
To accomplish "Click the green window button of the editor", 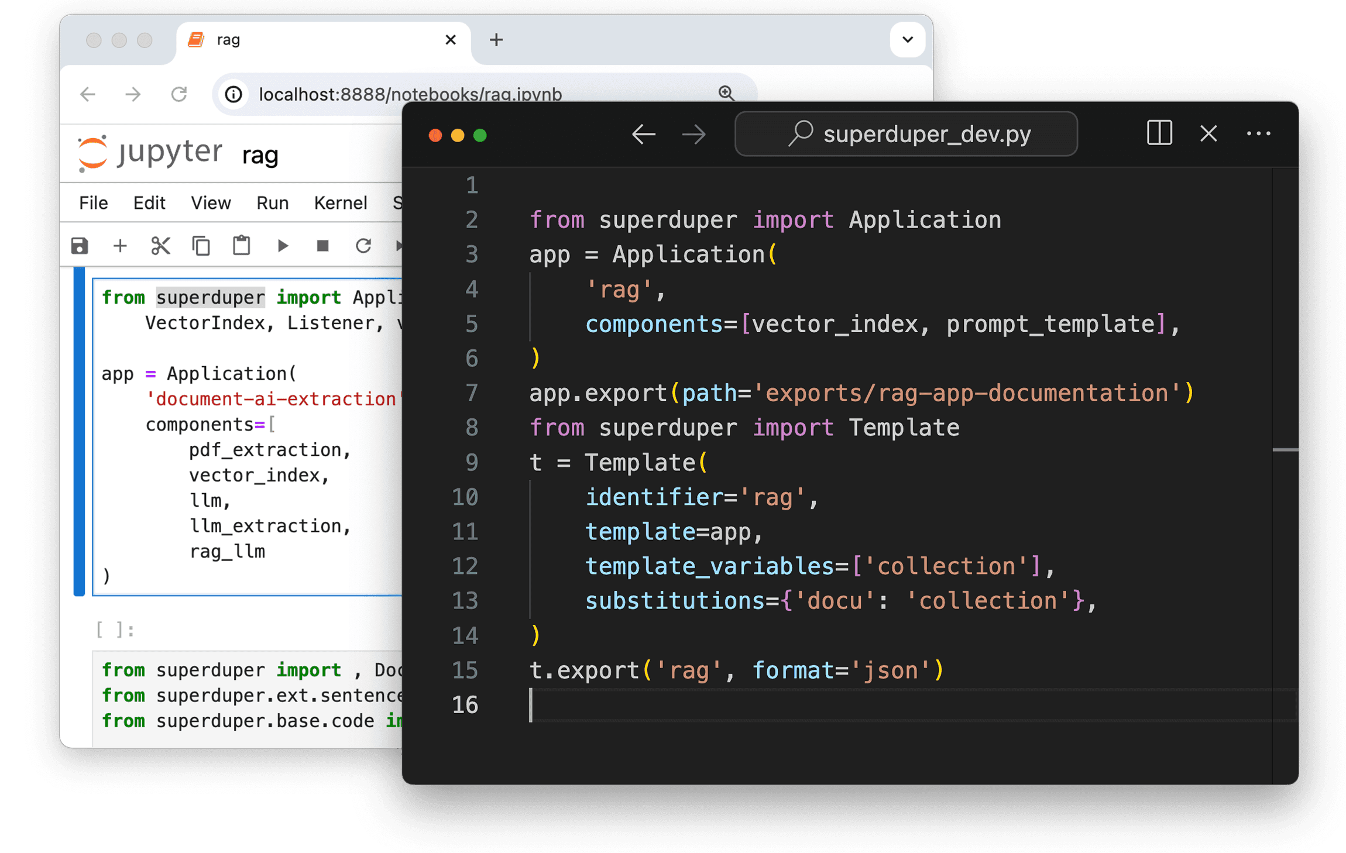I will tap(480, 136).
